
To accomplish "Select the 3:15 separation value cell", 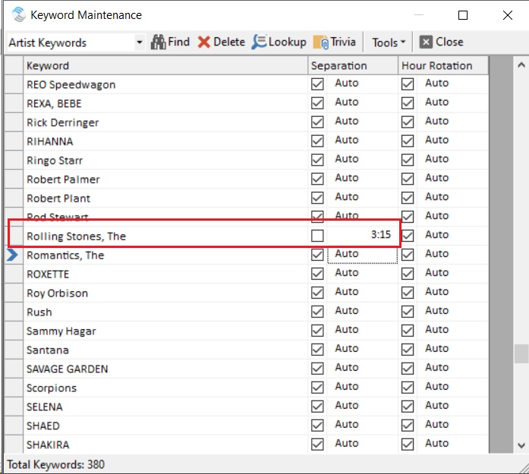I will tap(362, 235).
